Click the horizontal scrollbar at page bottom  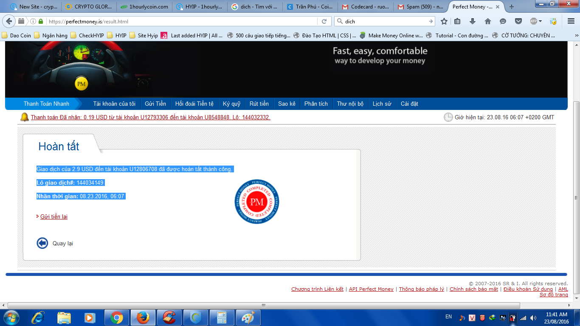263,305
